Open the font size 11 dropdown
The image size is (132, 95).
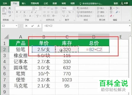tap(40, 8)
